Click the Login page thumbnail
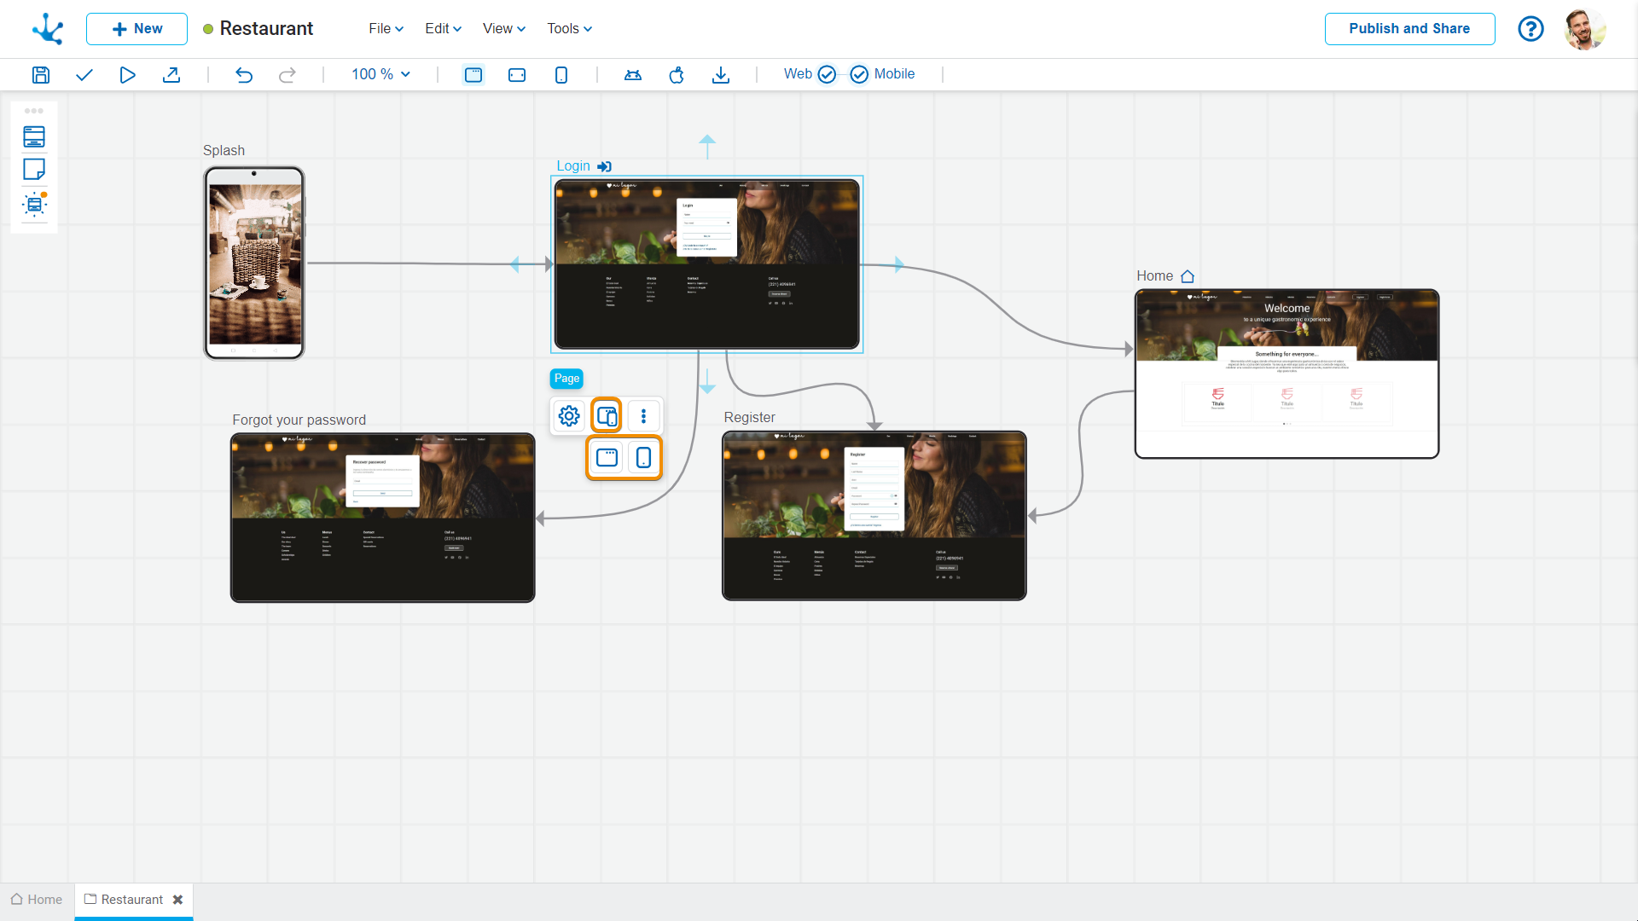Image resolution: width=1638 pixels, height=921 pixels. click(x=706, y=264)
